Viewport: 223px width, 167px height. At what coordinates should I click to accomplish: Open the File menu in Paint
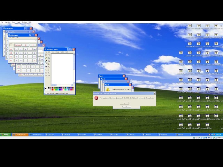[x=46, y=52]
